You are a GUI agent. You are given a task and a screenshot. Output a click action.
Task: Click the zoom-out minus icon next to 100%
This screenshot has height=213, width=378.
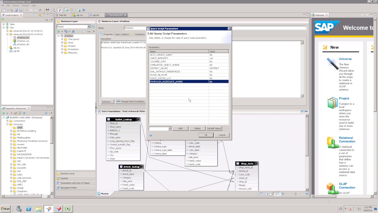pyautogui.click(x=283, y=194)
